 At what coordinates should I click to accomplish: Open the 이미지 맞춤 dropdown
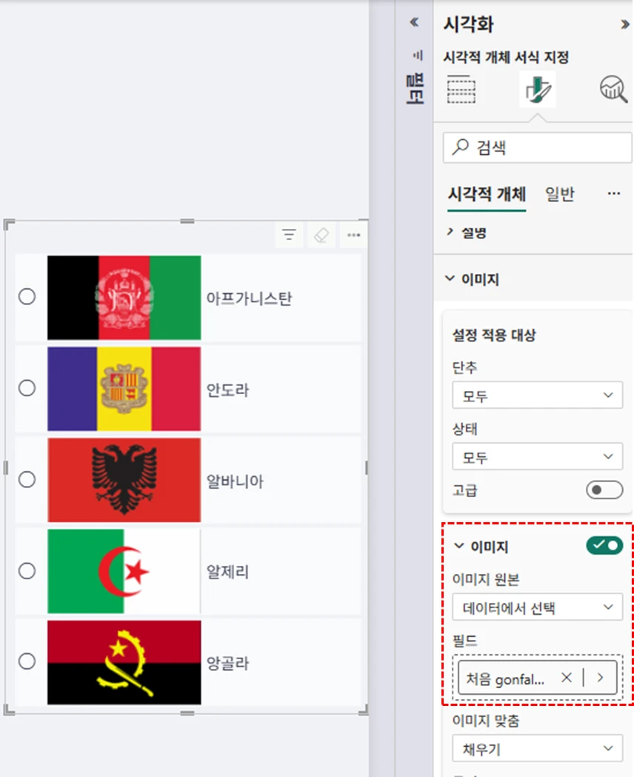[537, 749]
